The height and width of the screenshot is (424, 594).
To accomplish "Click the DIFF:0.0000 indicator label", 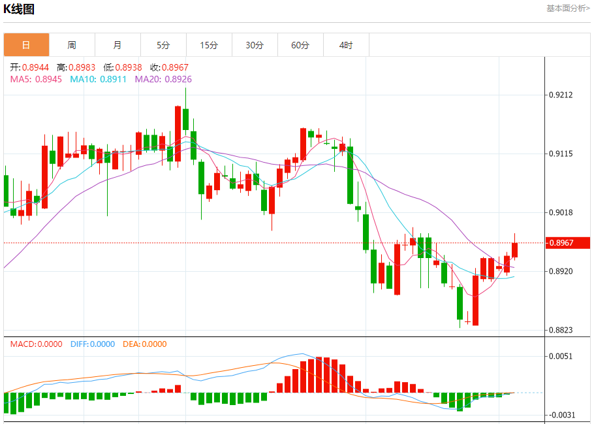I will [x=93, y=344].
